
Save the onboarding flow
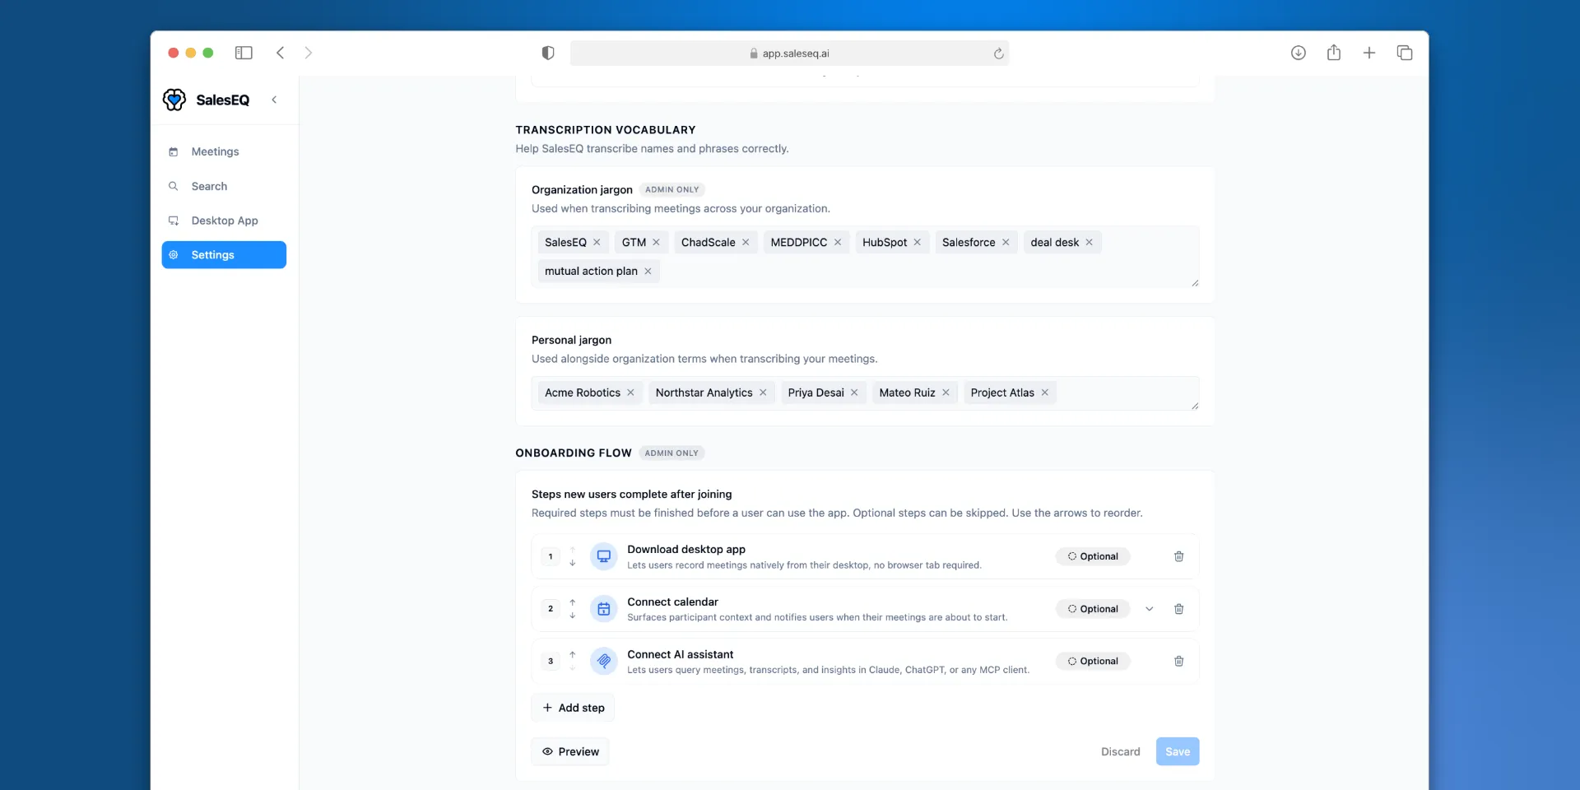(x=1178, y=751)
